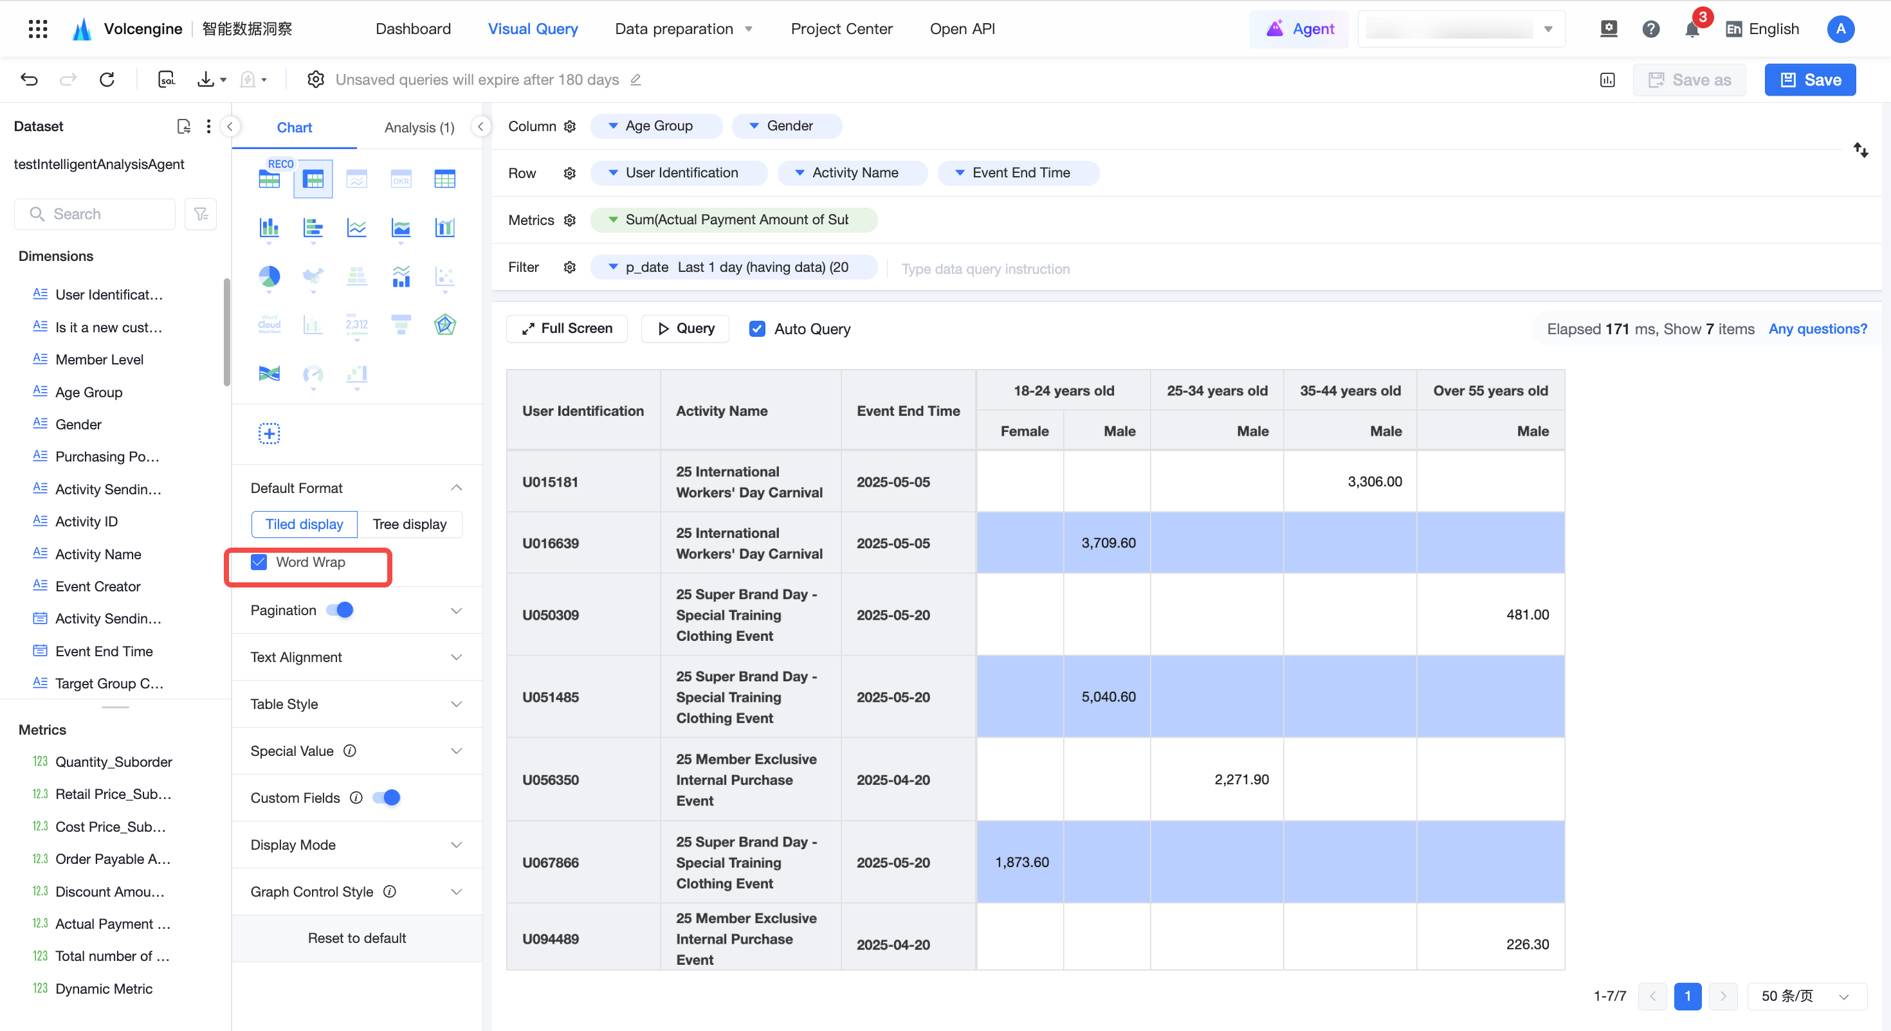Follow the Any questions? link
The image size is (1891, 1031).
pos(1818,328)
